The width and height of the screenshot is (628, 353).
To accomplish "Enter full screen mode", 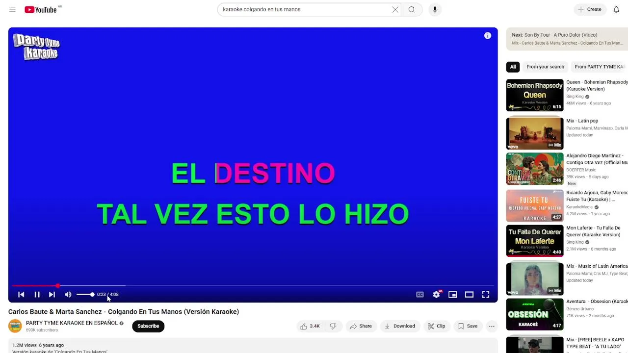I will pyautogui.click(x=486, y=294).
